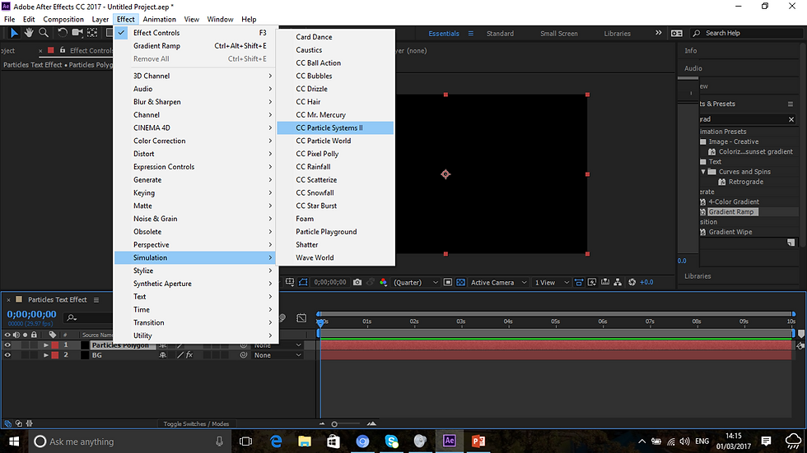Click the snapshot camera icon in viewer

pyautogui.click(x=357, y=283)
